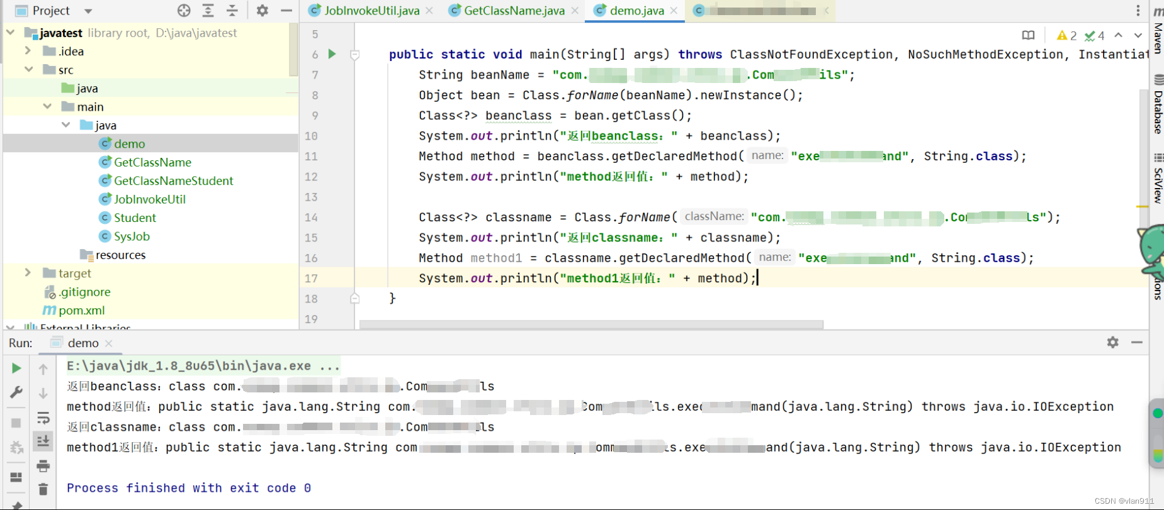Click the java.exe command line in console
Viewport: 1164px width, 510px height.
203,365
